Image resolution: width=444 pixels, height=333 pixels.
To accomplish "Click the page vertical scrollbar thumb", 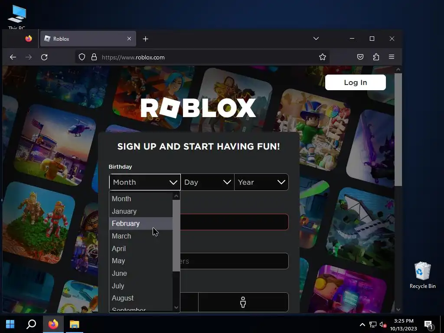I will click(398, 130).
